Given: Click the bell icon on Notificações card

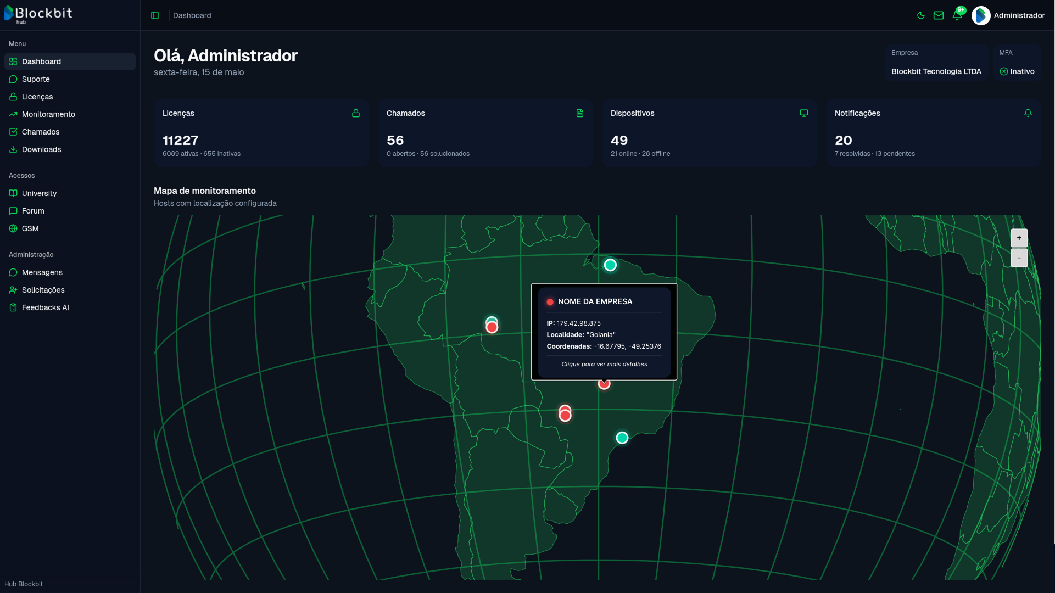Looking at the screenshot, I should point(1028,113).
